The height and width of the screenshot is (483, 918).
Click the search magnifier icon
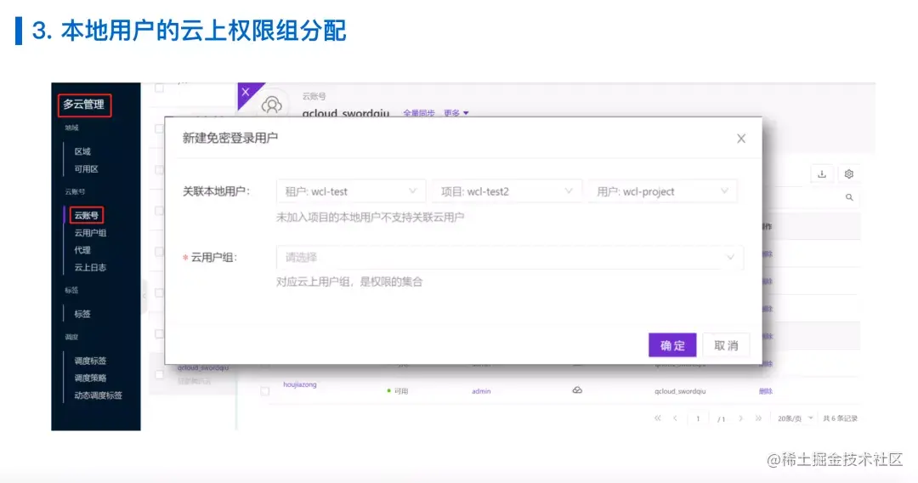[x=849, y=197]
